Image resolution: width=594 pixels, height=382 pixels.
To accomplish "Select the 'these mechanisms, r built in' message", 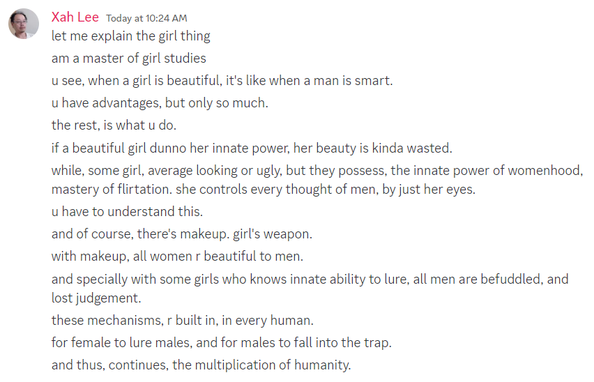I will pyautogui.click(x=182, y=321).
